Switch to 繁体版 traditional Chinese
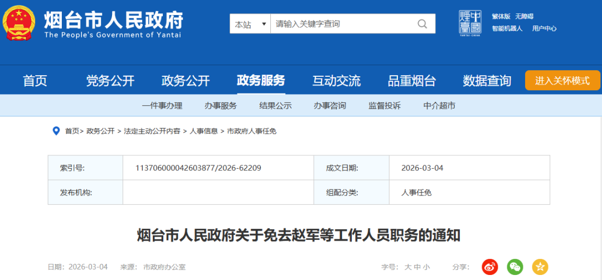 (501, 16)
